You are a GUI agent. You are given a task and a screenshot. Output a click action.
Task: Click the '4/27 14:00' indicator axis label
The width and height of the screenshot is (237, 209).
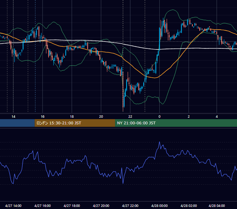point(13,206)
